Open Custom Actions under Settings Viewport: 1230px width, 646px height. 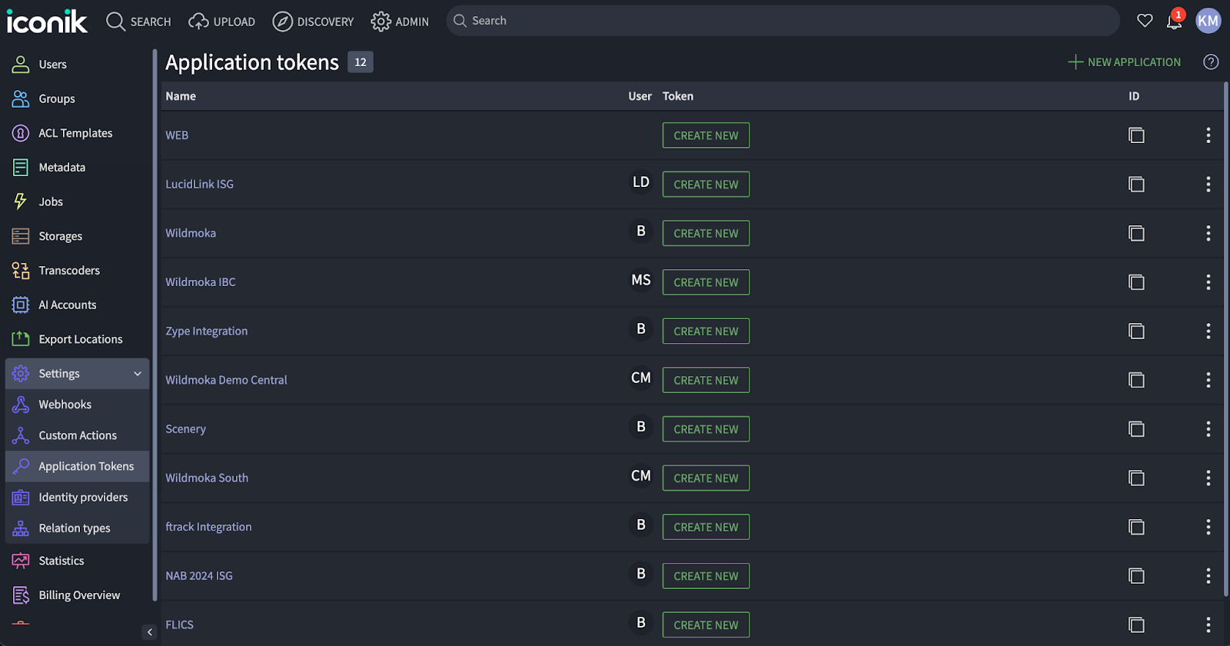[x=77, y=435]
